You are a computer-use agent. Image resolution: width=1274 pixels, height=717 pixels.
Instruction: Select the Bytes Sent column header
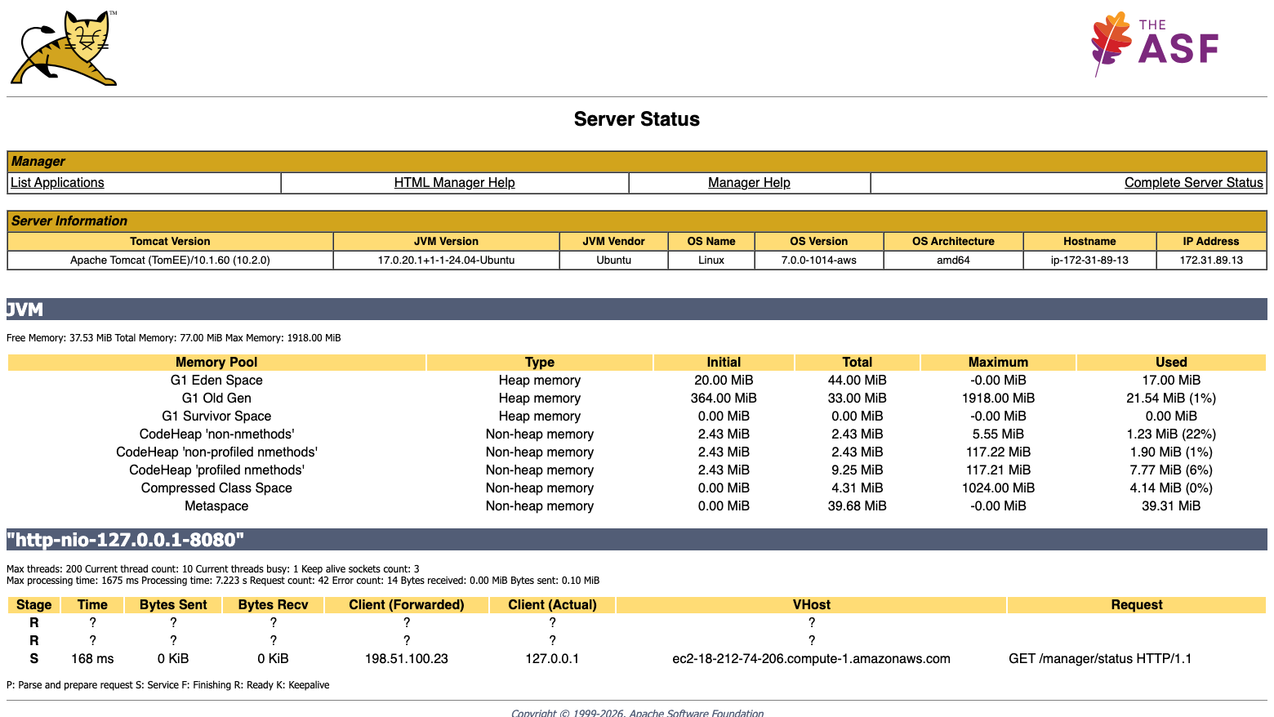pyautogui.click(x=173, y=605)
